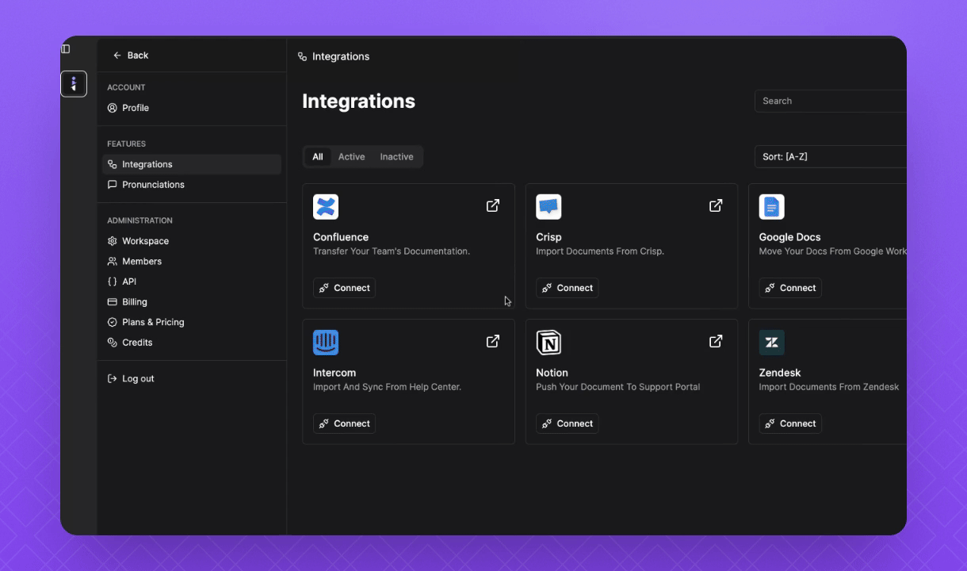This screenshot has width=967, height=571.
Task: Open Workspace administration settings
Action: point(192,241)
